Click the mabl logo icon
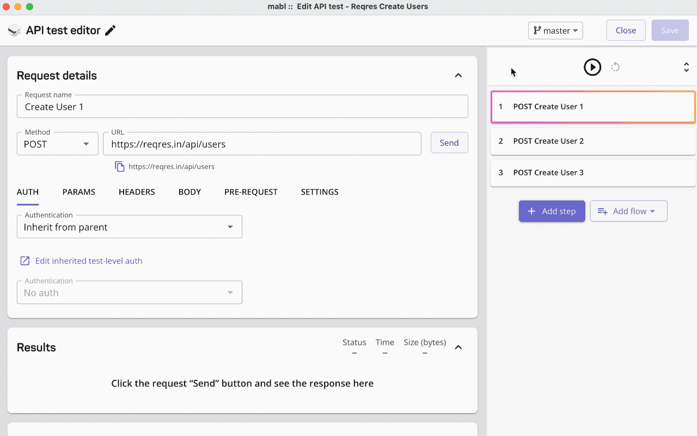The height and width of the screenshot is (436, 697). [14, 31]
